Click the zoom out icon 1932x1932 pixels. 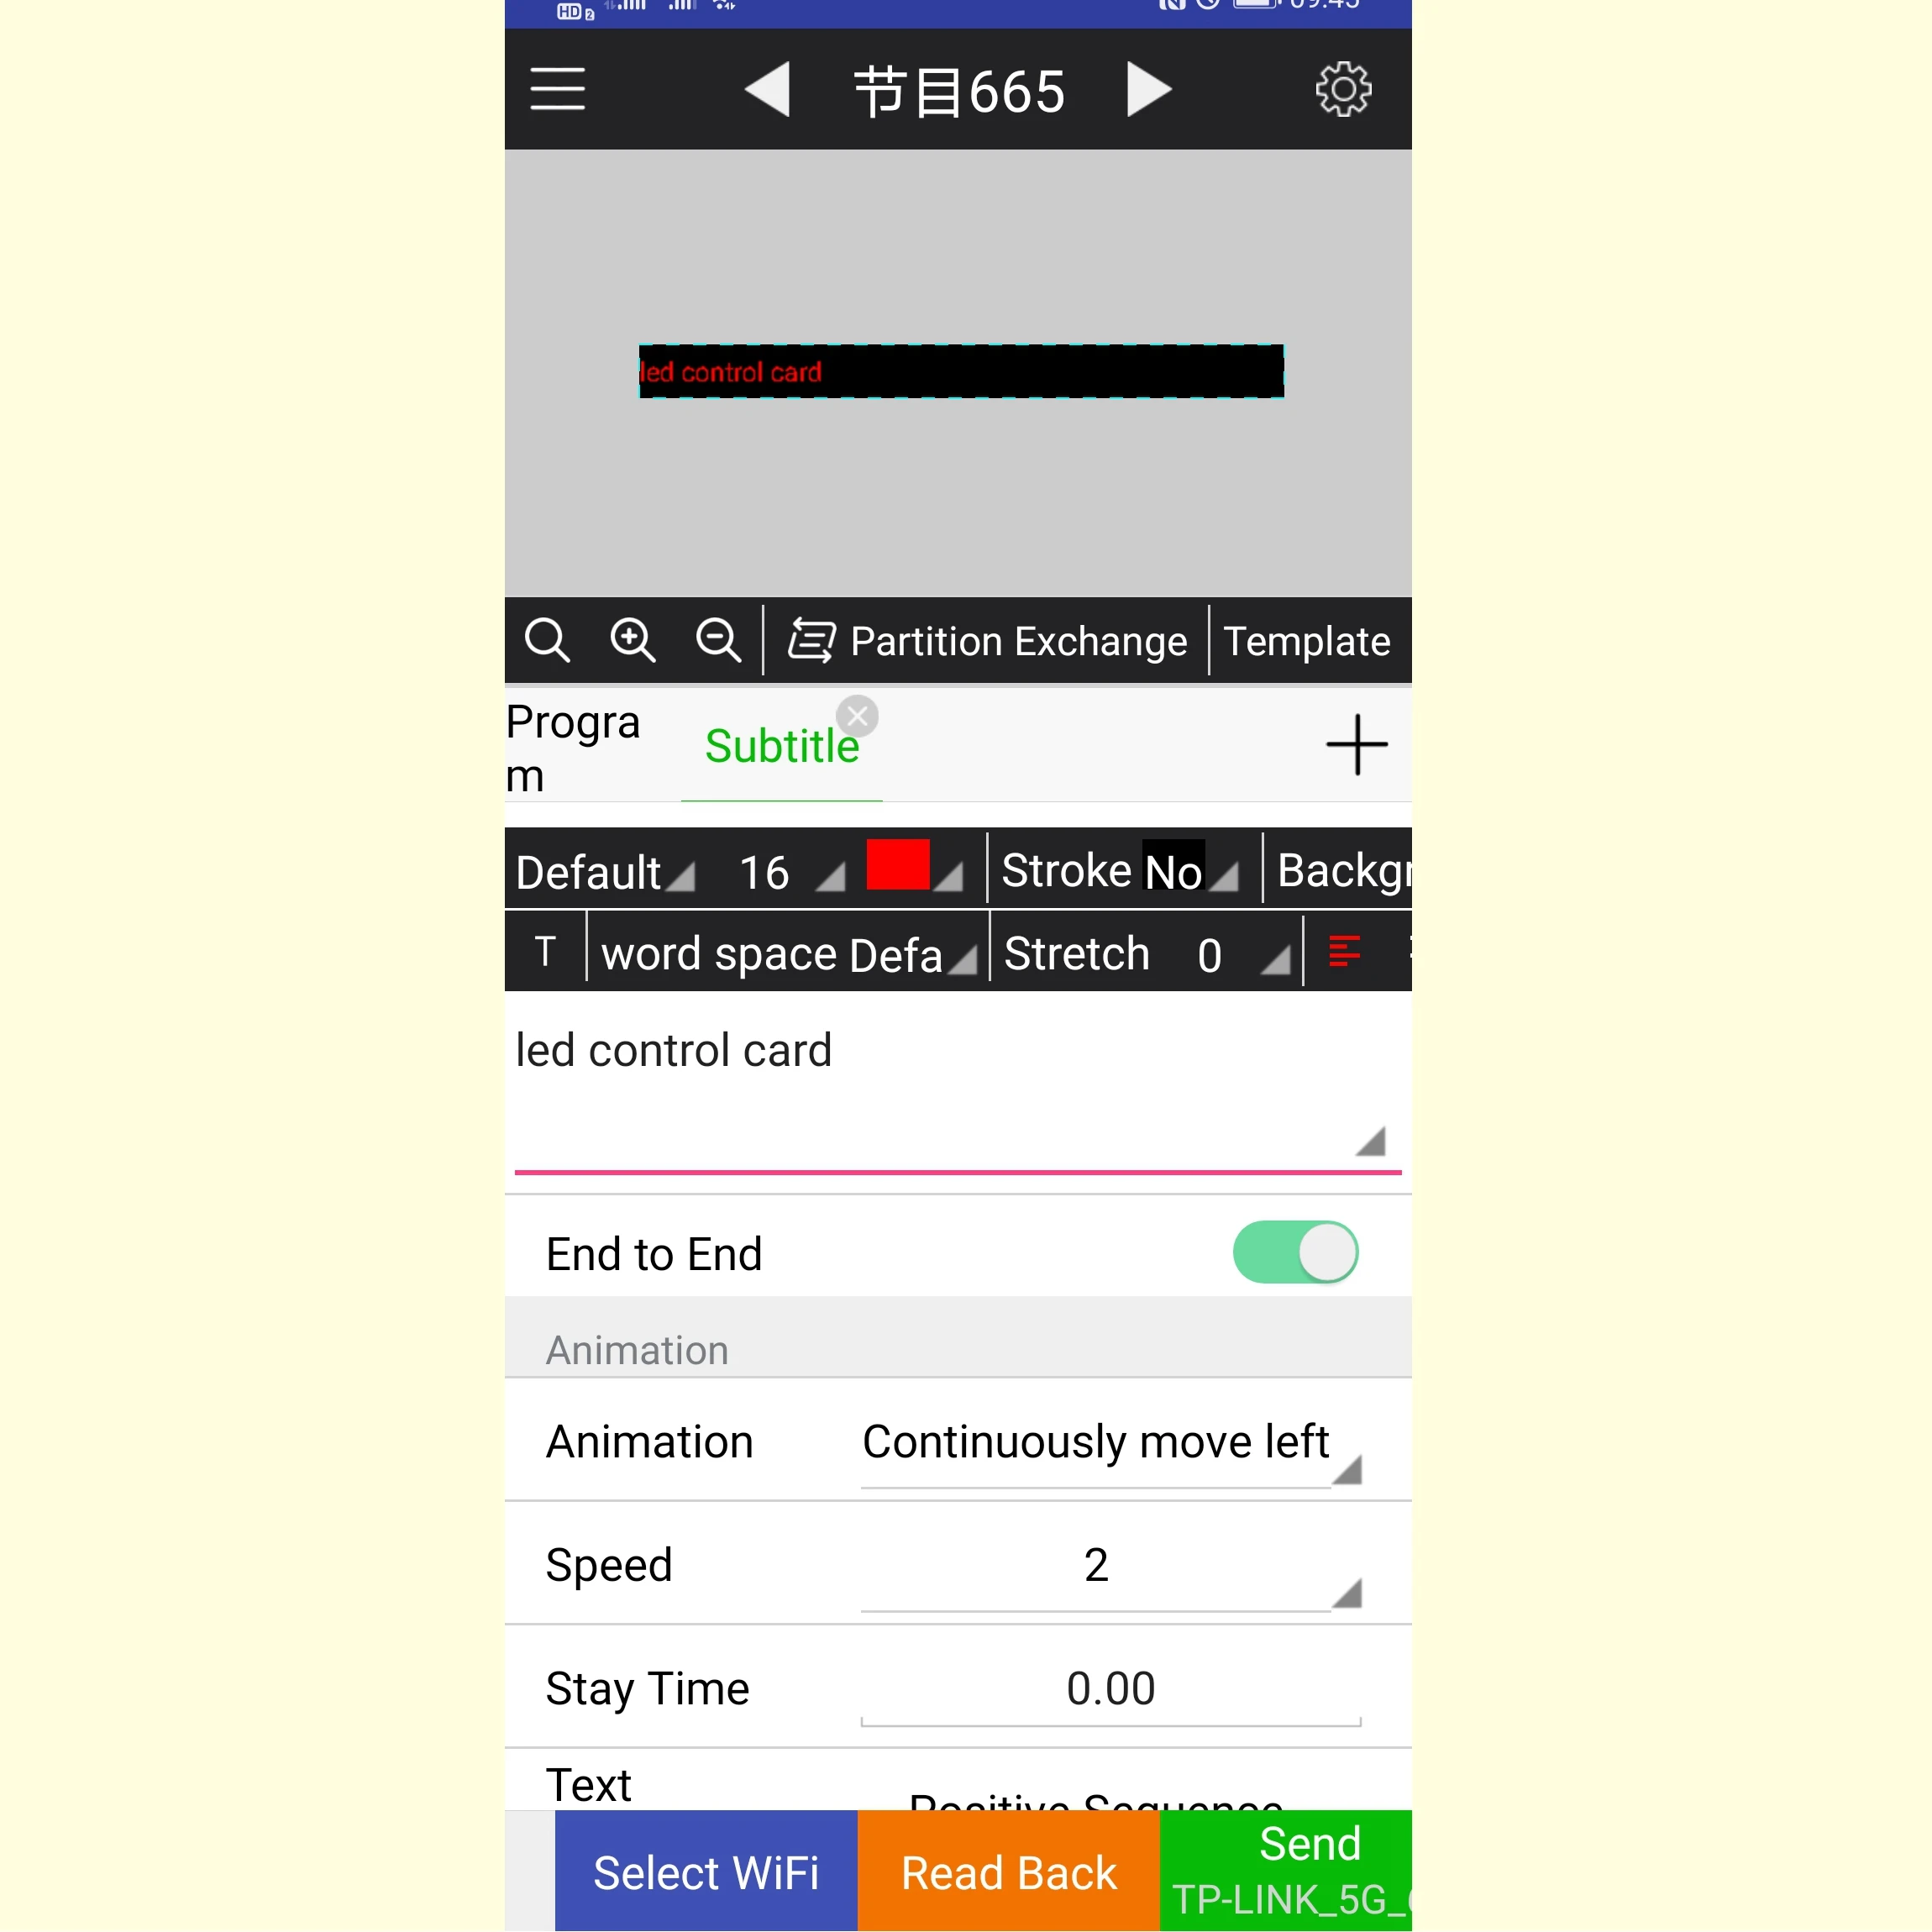coord(718,638)
